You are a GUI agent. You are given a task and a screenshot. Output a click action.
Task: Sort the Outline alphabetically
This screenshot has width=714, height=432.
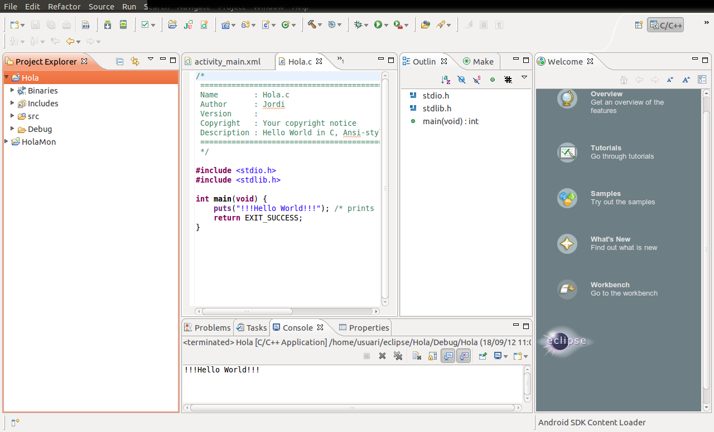coord(445,80)
